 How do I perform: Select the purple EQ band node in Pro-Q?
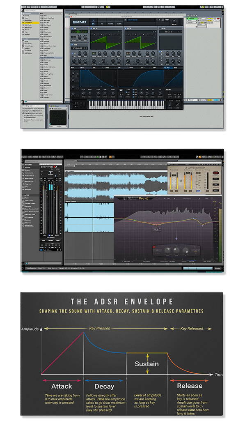[x=176, y=239]
